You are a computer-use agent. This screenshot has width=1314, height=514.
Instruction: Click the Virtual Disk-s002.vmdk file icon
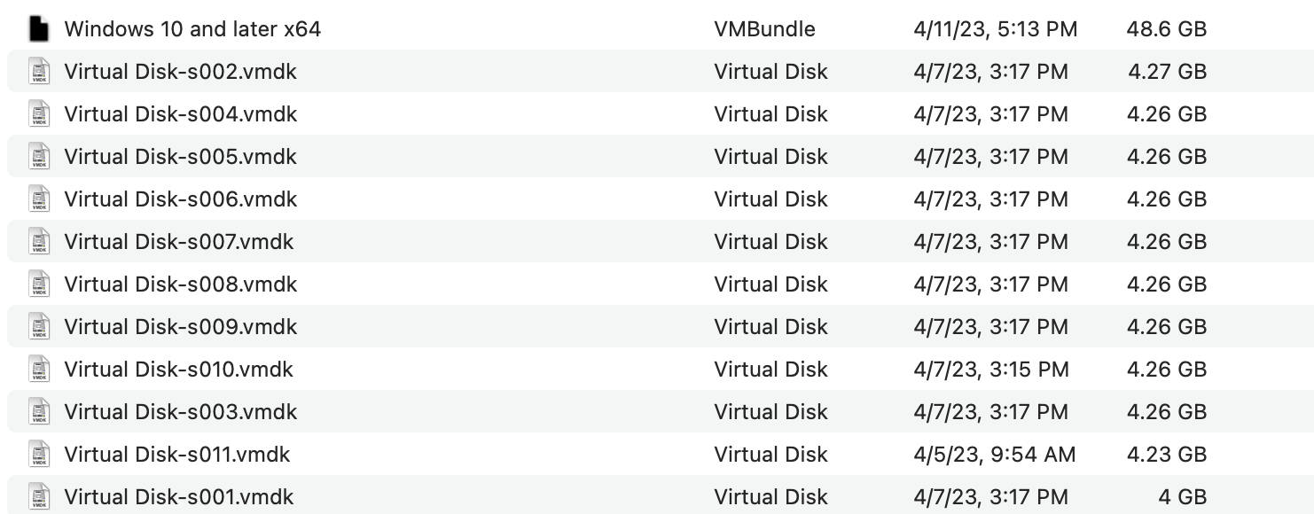pos(38,72)
